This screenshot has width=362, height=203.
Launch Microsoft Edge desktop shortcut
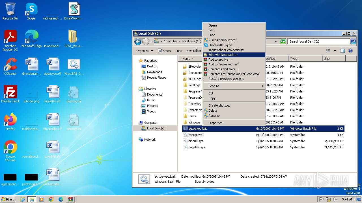[x=31, y=39]
